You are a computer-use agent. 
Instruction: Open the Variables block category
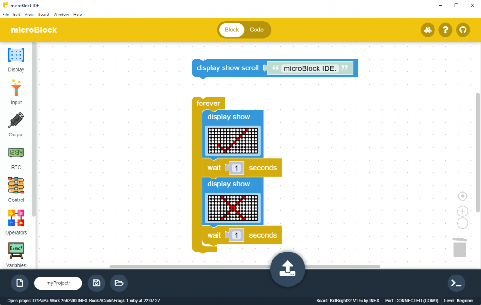click(16, 255)
